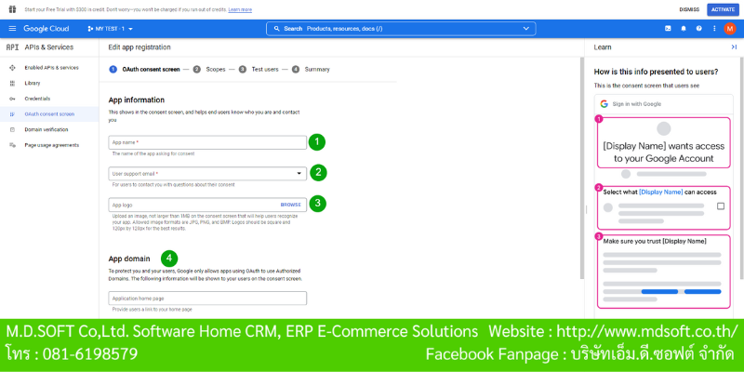744x372 pixels.
Task: Collapse the Learn panel arrow icon
Action: [734, 47]
